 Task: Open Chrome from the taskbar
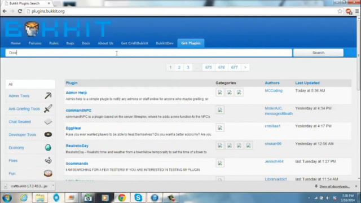(122, 197)
